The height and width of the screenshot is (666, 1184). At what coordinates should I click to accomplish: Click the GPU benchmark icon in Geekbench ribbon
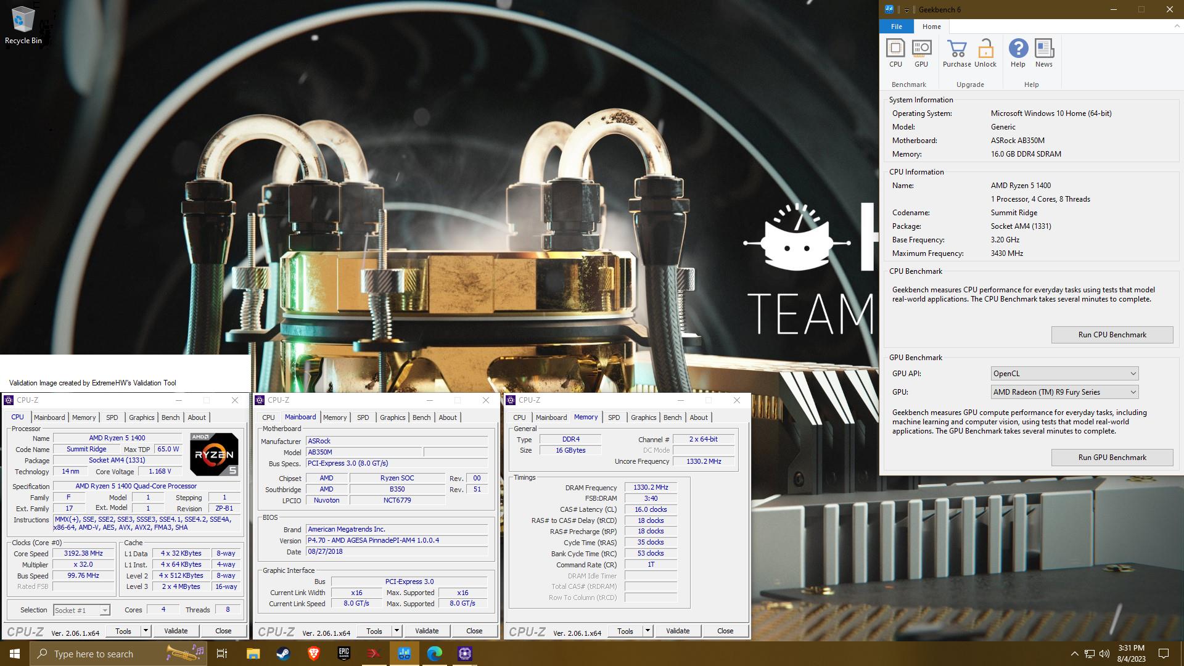921,53
